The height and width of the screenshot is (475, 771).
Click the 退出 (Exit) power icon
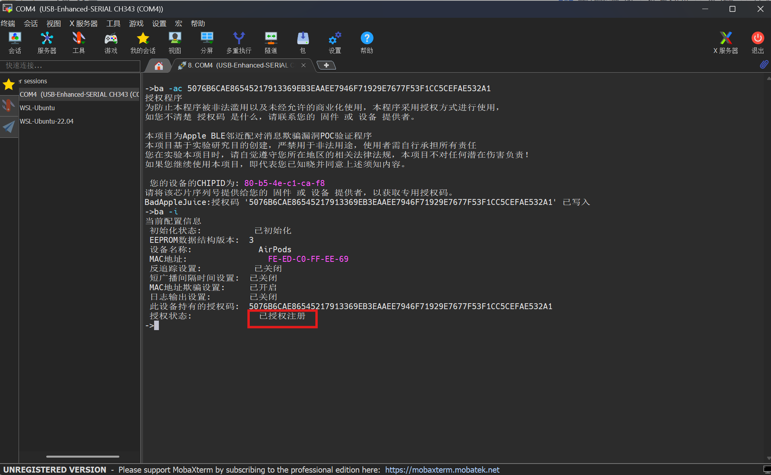coord(758,42)
